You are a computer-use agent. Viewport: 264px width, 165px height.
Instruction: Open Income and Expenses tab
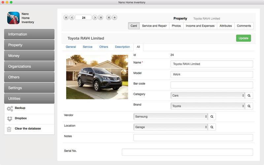(200, 26)
